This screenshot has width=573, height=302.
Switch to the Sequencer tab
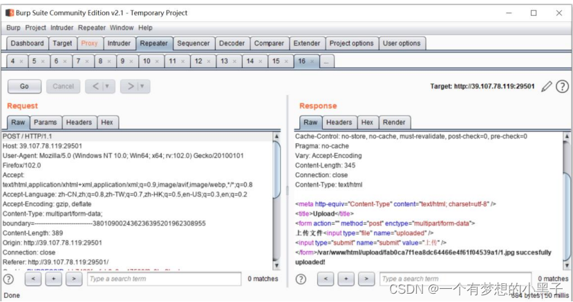point(194,43)
